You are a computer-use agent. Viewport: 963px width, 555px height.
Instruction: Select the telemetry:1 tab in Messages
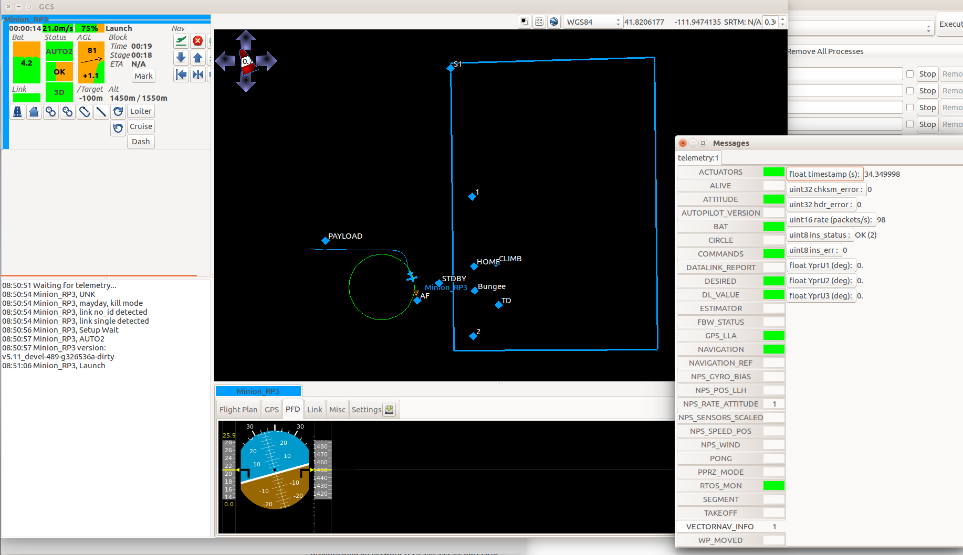coord(698,158)
